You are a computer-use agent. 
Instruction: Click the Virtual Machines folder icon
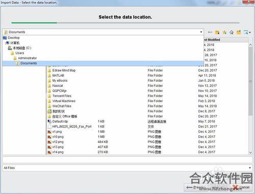tap(49, 101)
